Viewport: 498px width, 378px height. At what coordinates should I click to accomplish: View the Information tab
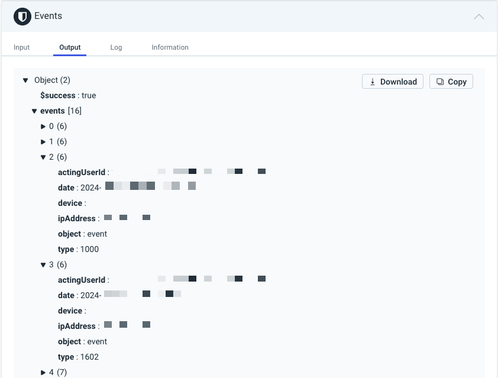170,47
